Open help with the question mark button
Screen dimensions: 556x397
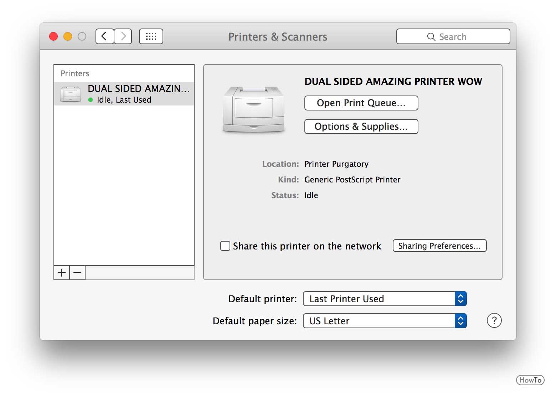click(494, 320)
